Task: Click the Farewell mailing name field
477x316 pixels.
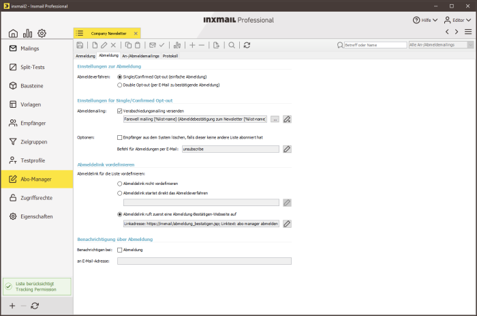Action: click(x=195, y=119)
